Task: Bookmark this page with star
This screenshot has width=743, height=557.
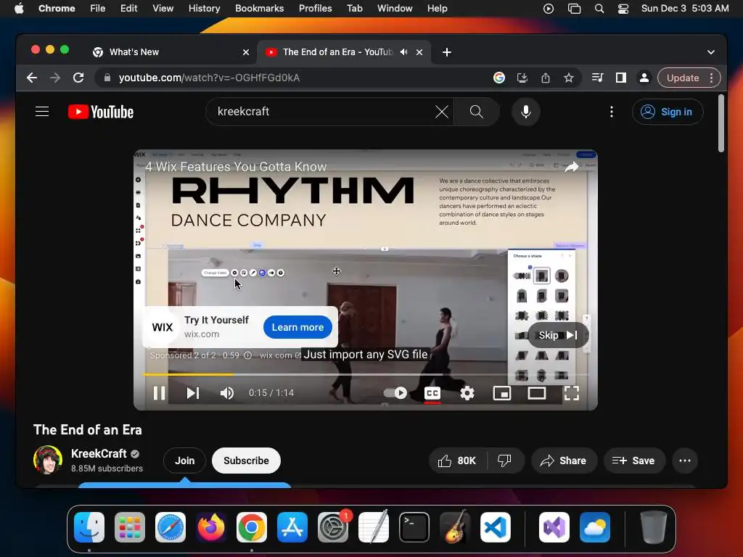Action: (x=569, y=78)
